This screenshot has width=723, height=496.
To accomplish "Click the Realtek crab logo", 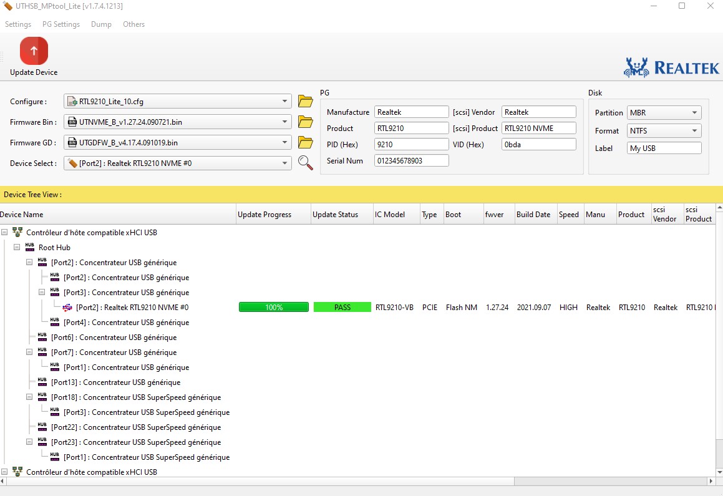I will (x=636, y=67).
